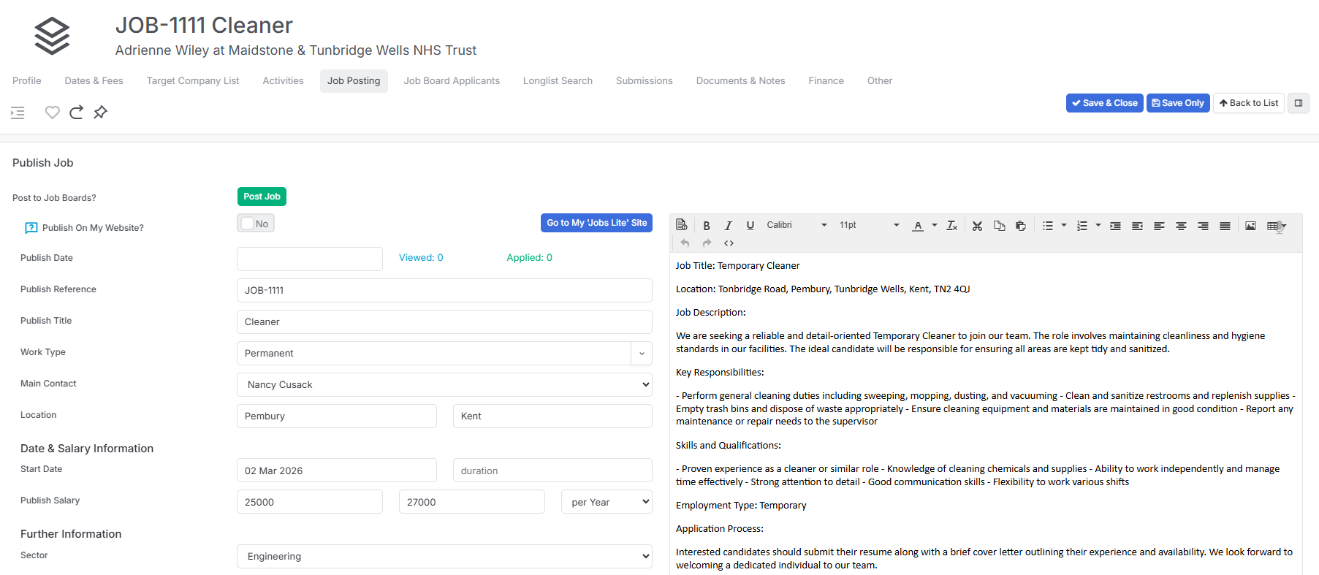The image size is (1319, 575).
Task: Open the Calibri font family dropdown
Action: pyautogui.click(x=797, y=225)
